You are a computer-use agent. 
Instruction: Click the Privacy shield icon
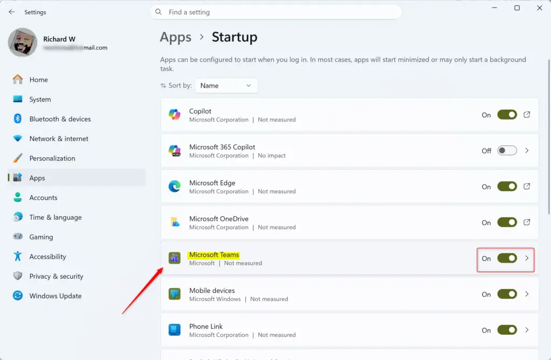(18, 276)
